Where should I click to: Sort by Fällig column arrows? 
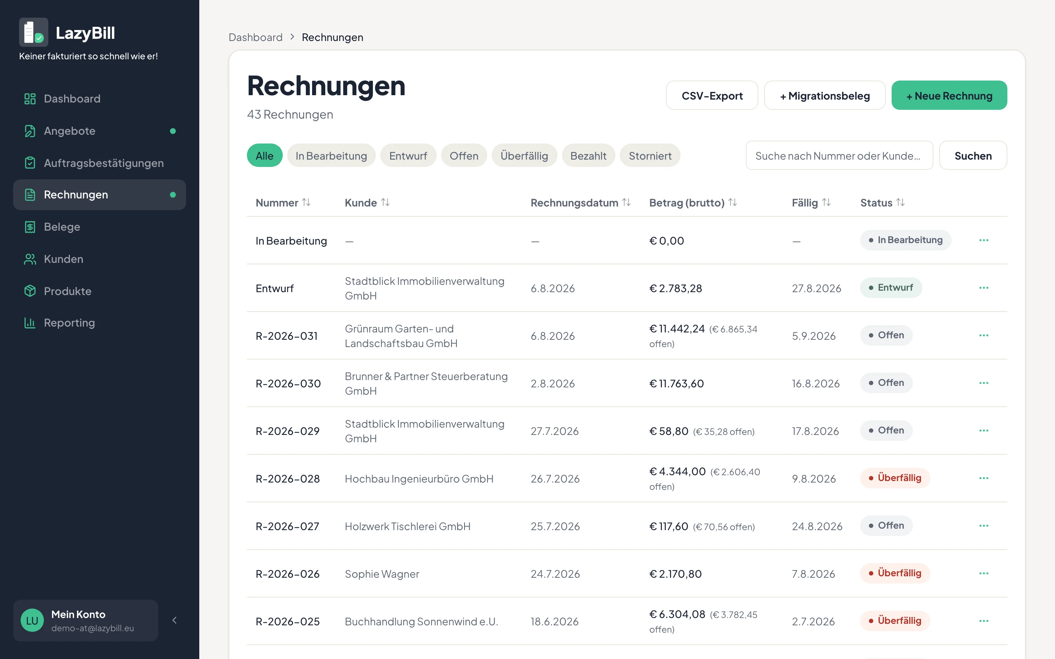click(826, 203)
